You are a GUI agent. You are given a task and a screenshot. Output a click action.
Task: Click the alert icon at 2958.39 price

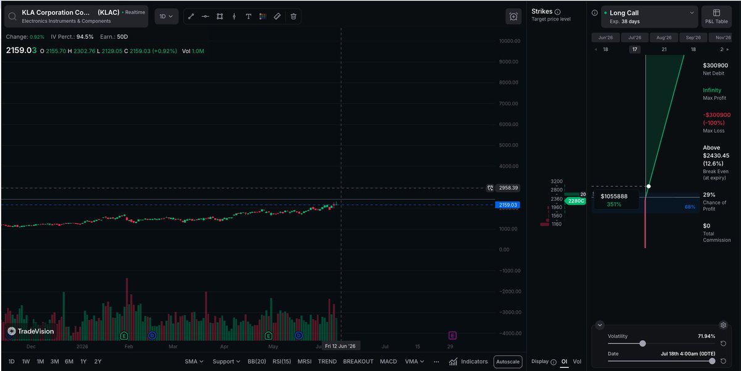click(490, 188)
